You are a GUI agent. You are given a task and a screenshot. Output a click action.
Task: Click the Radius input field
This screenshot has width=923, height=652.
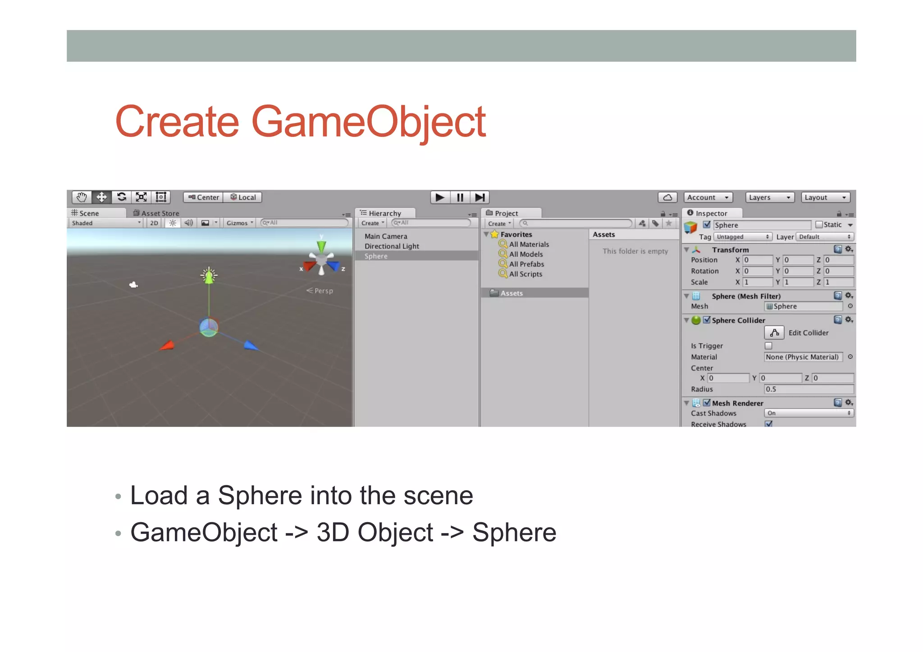809,389
